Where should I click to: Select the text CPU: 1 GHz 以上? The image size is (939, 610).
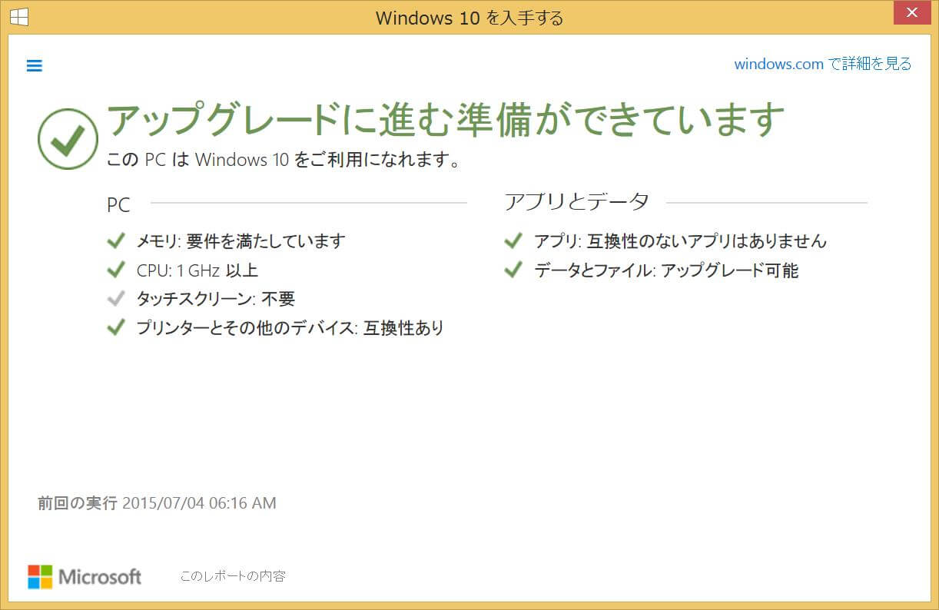[x=197, y=270]
